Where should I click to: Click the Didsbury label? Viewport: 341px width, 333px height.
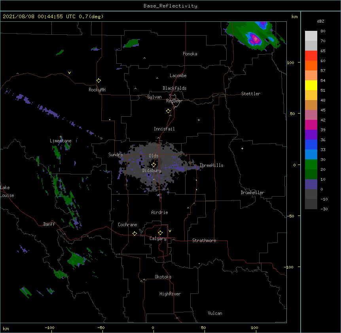152,170
